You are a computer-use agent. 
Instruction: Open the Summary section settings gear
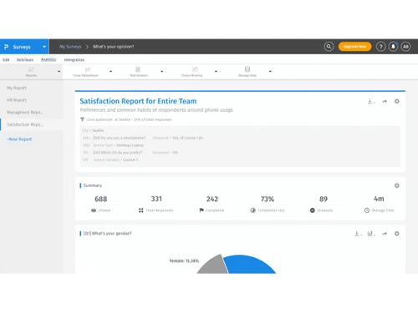click(397, 185)
